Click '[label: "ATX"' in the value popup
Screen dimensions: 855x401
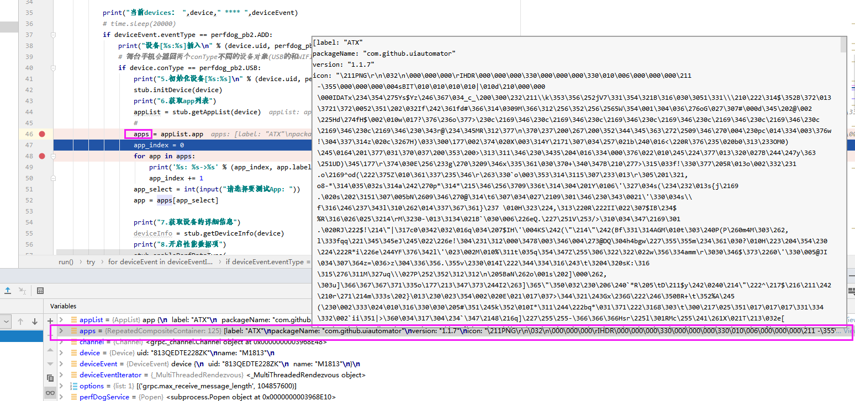click(337, 42)
